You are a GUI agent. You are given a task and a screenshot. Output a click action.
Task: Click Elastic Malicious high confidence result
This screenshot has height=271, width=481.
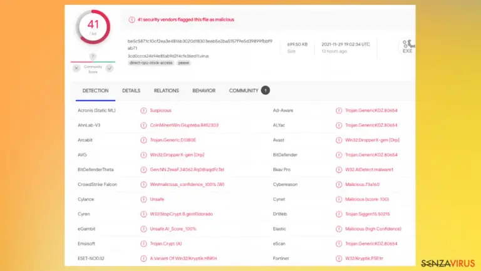tap(373, 229)
